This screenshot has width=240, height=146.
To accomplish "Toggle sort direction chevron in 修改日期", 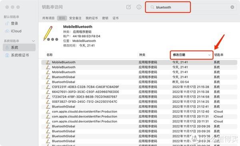I will click(209, 55).
